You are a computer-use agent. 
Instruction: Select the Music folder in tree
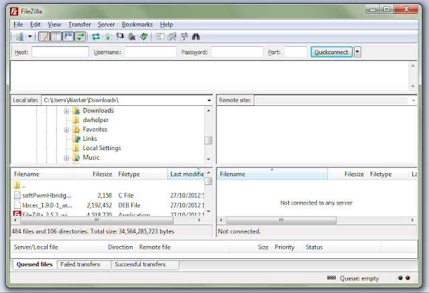point(91,158)
